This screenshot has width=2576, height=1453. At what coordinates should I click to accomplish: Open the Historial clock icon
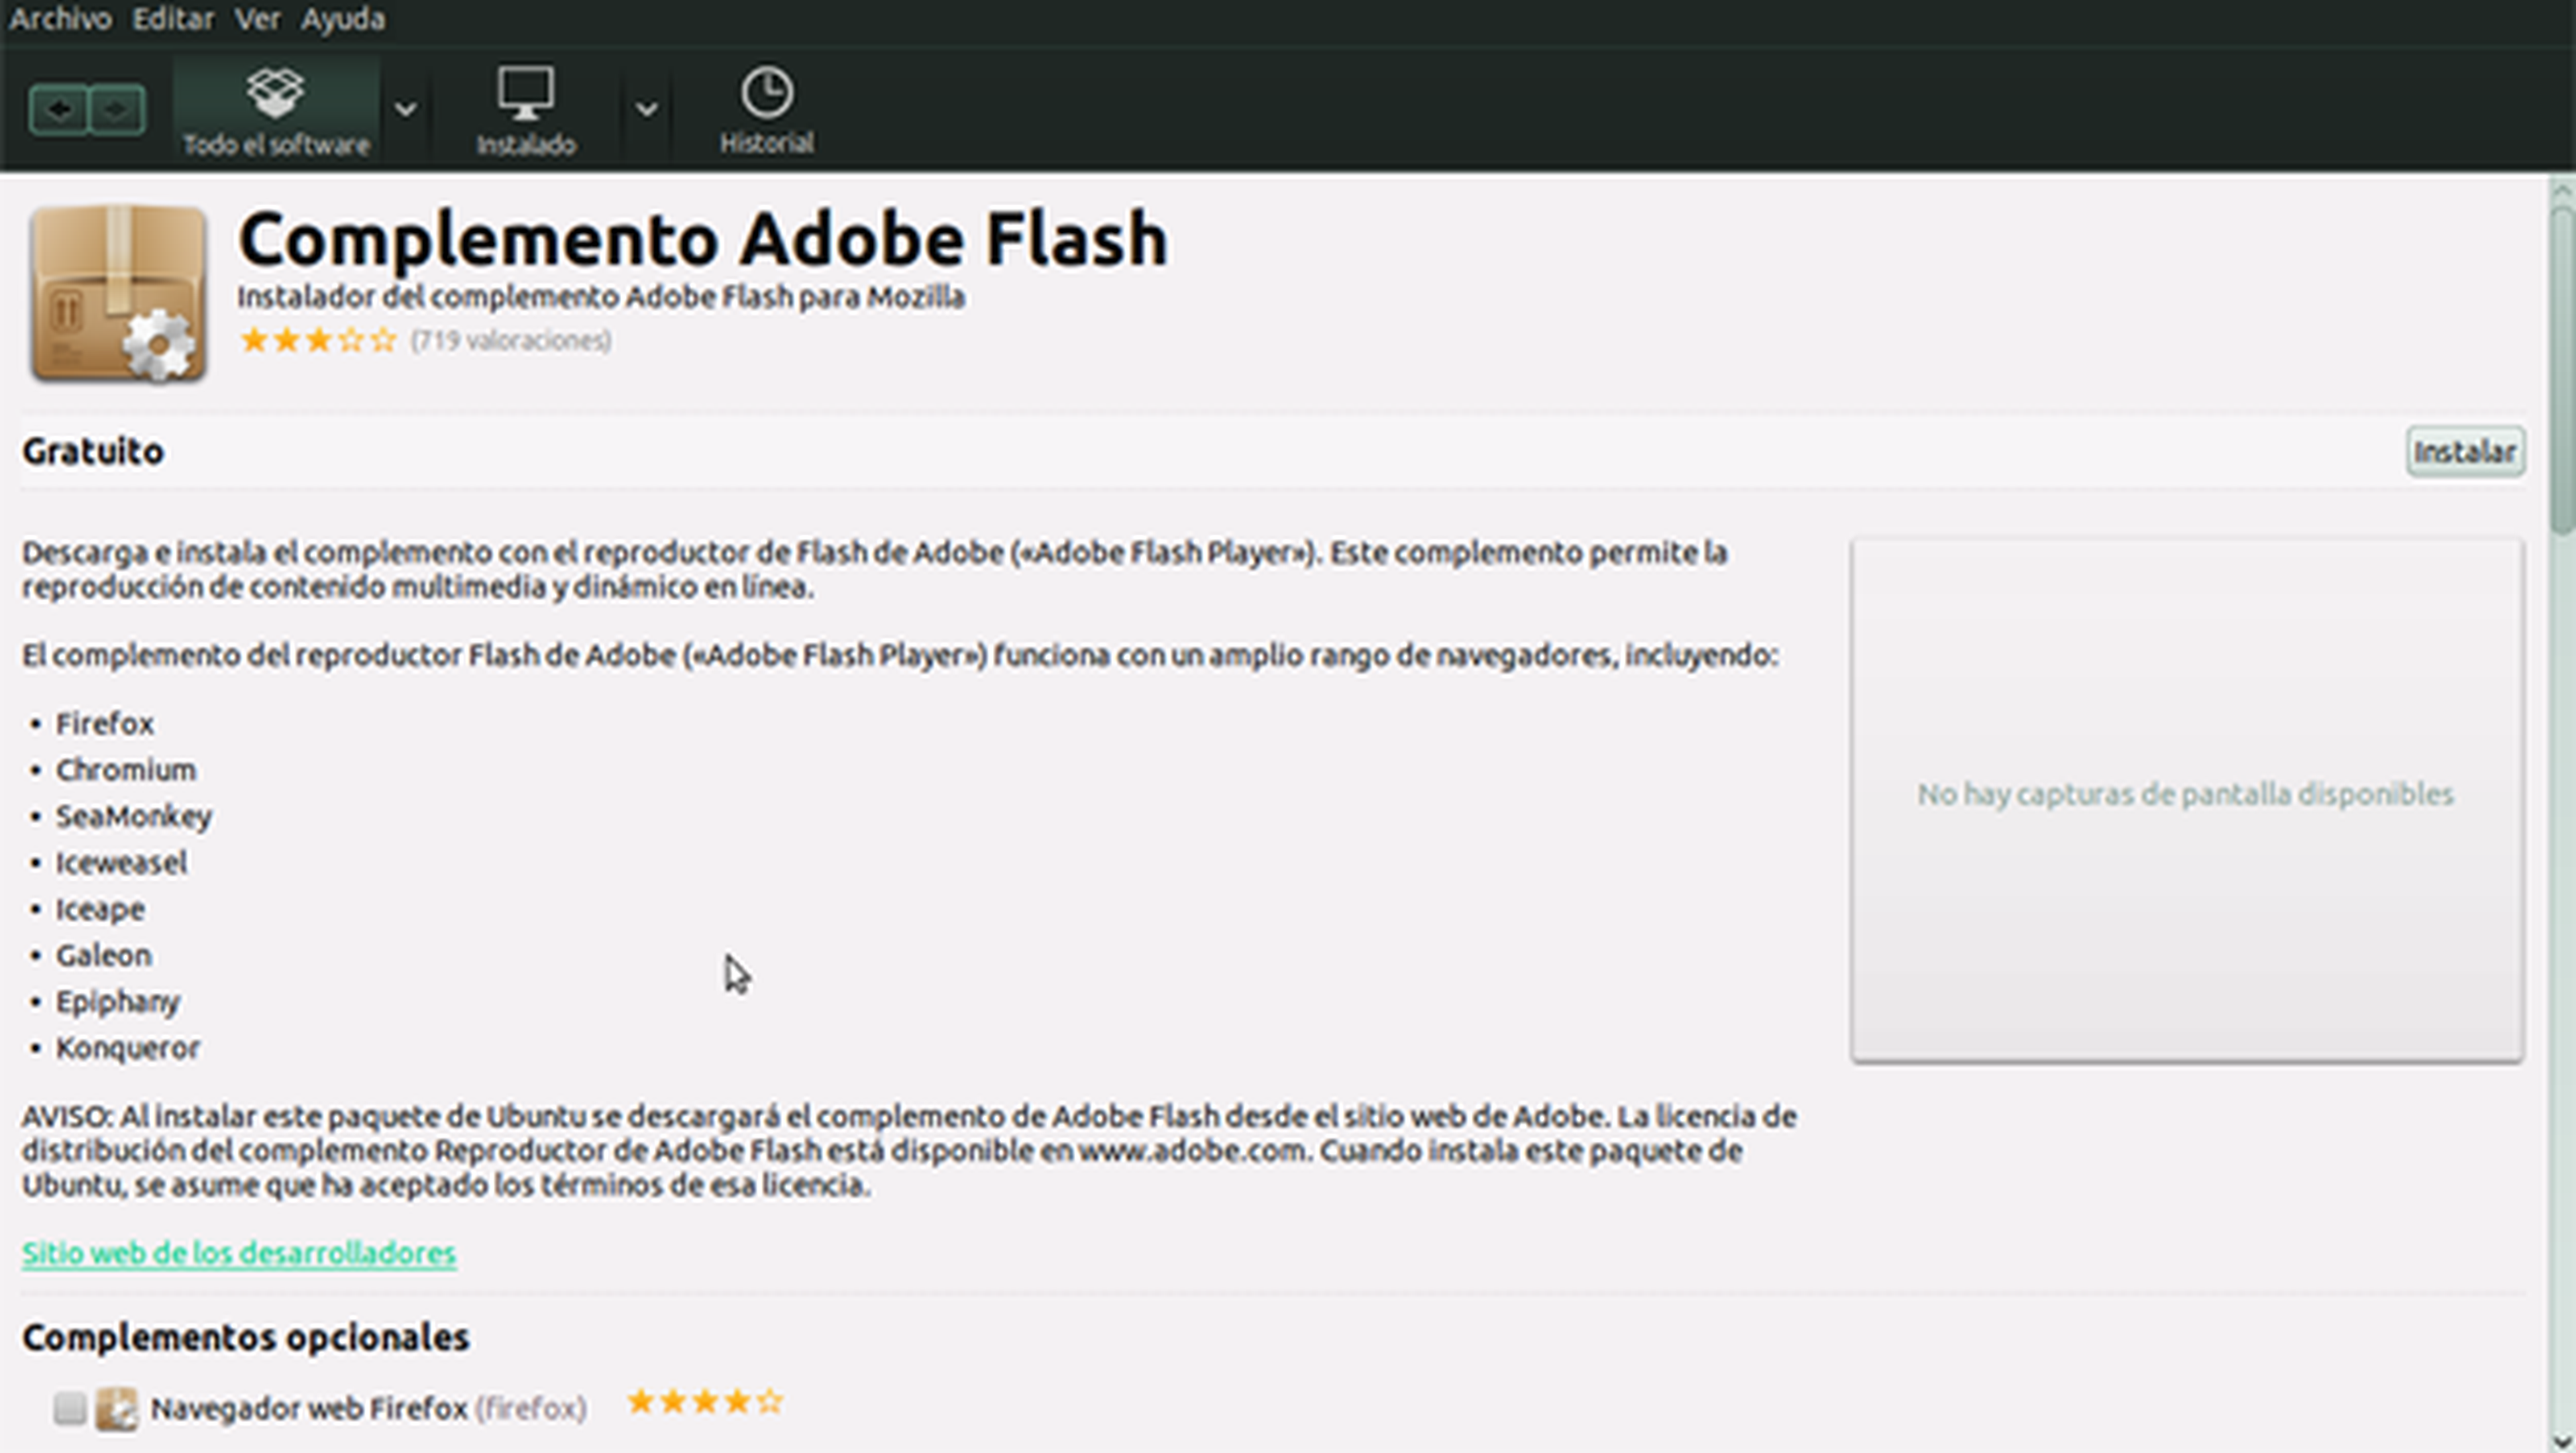tap(767, 94)
